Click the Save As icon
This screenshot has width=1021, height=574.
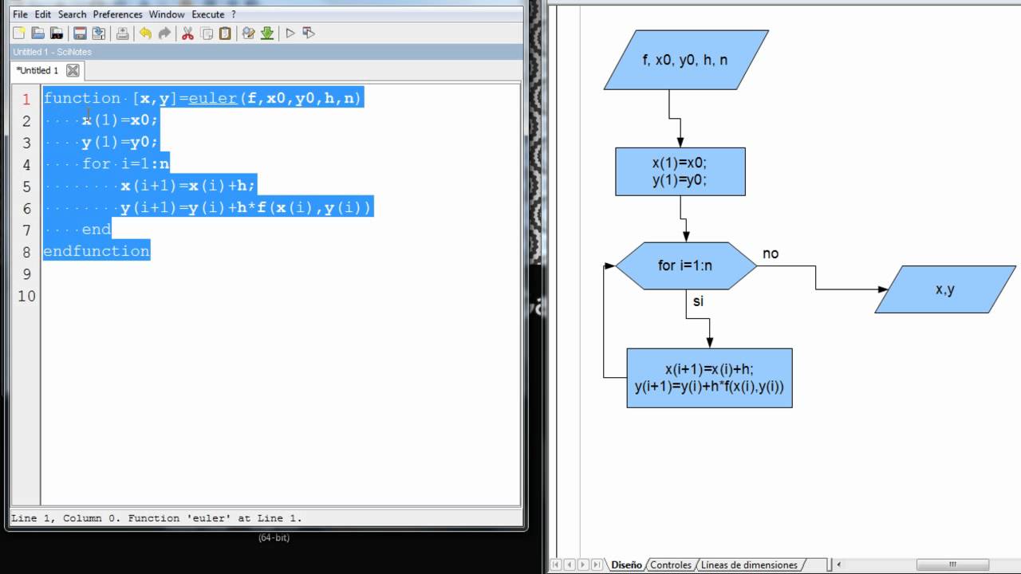[99, 33]
